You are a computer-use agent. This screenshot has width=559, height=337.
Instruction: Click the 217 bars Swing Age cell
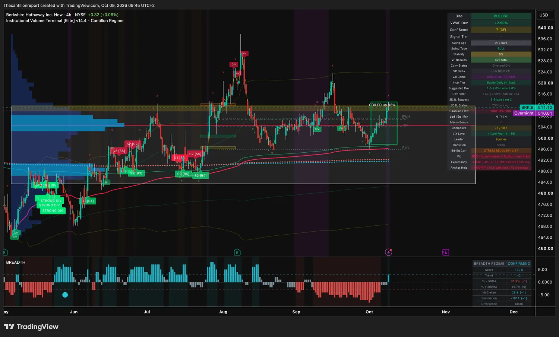click(501, 43)
